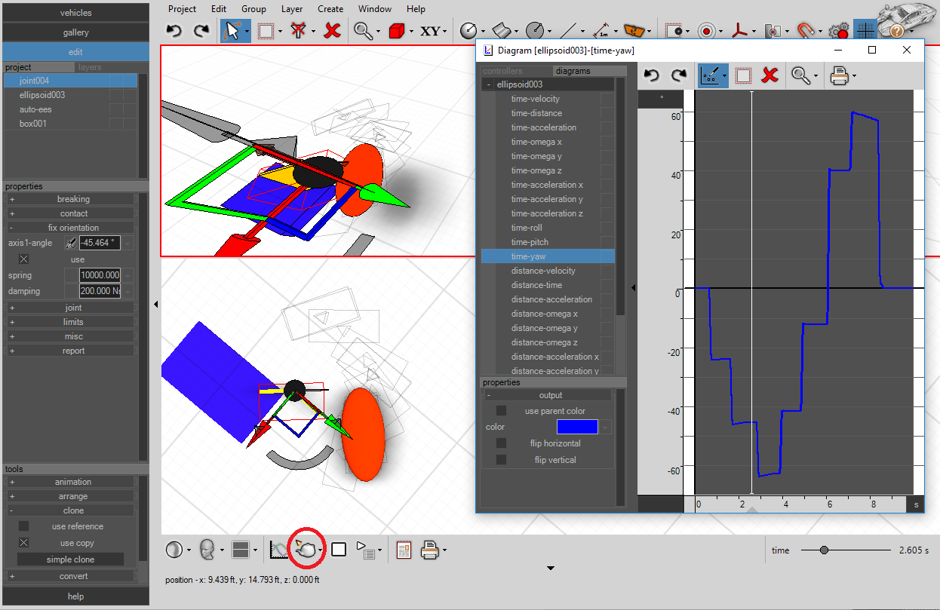This screenshot has height=610, width=940.
Task: Open the Diagram window zoom dropdown arrow
Action: (x=816, y=75)
